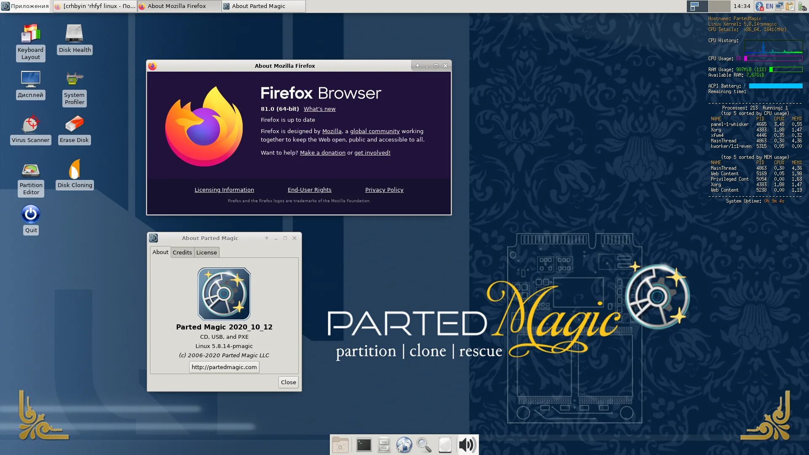Image resolution: width=809 pixels, height=455 pixels.
Task: Open Licensing Information link
Action: tap(224, 190)
